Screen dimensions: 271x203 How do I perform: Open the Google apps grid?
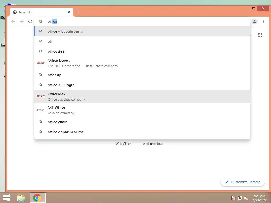pyautogui.click(x=260, y=35)
